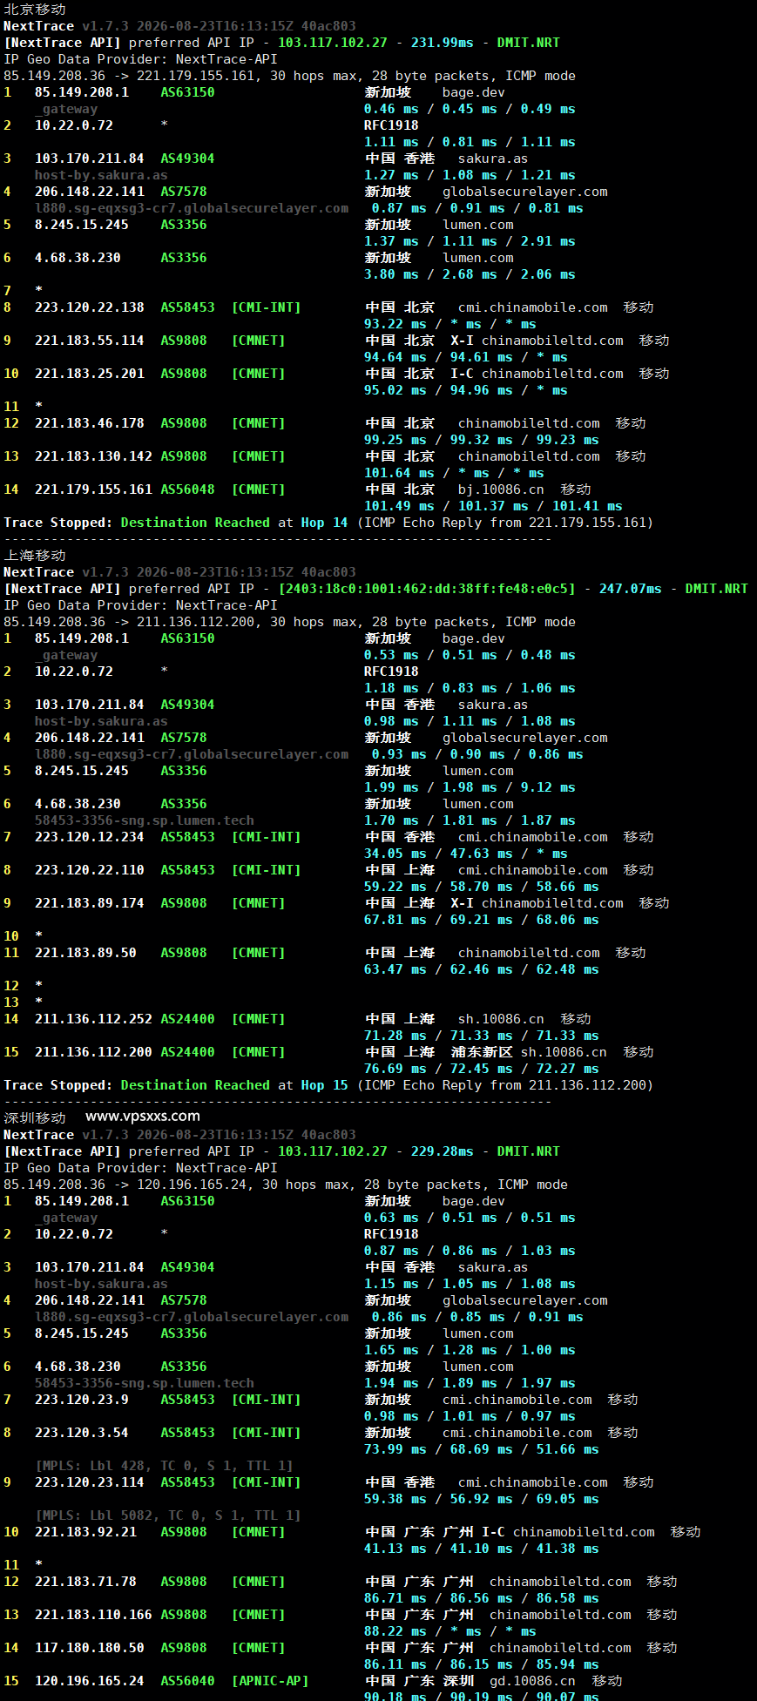Image resolution: width=757 pixels, height=1701 pixels.
Task: Select latency 86.71 ms
Action: click(x=395, y=1598)
